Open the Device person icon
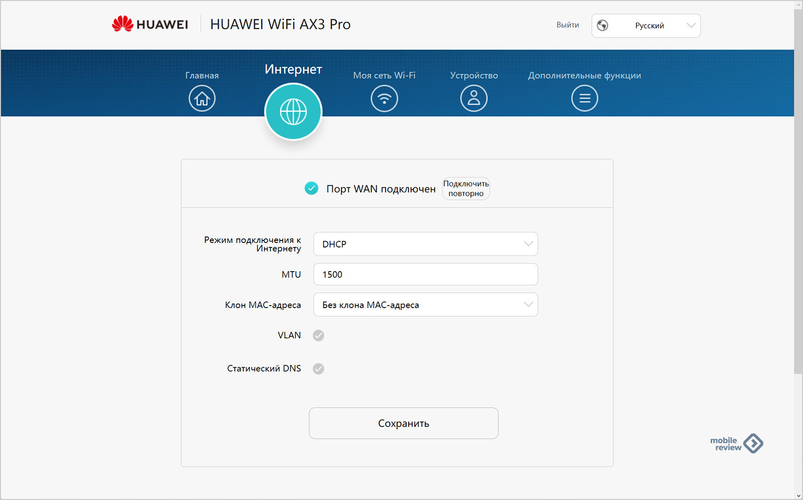 pos(474,98)
